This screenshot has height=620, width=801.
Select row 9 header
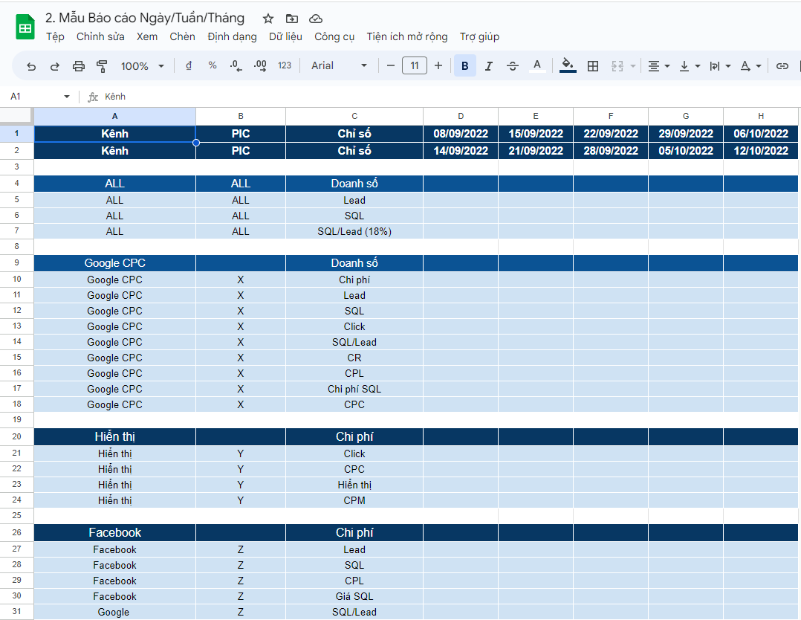click(x=17, y=262)
